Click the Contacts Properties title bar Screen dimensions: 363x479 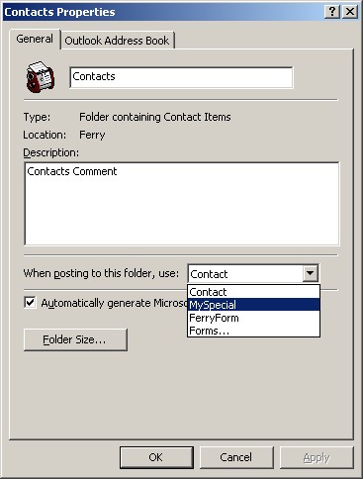click(163, 12)
